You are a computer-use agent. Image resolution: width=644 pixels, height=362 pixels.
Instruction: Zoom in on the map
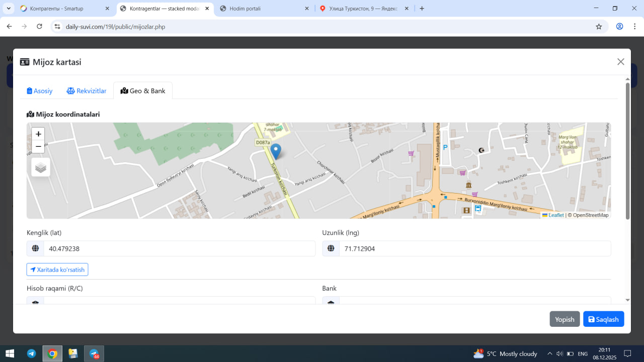38,134
